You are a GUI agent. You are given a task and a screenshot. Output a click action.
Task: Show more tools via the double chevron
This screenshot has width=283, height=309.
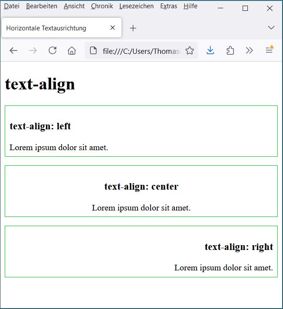coord(249,51)
